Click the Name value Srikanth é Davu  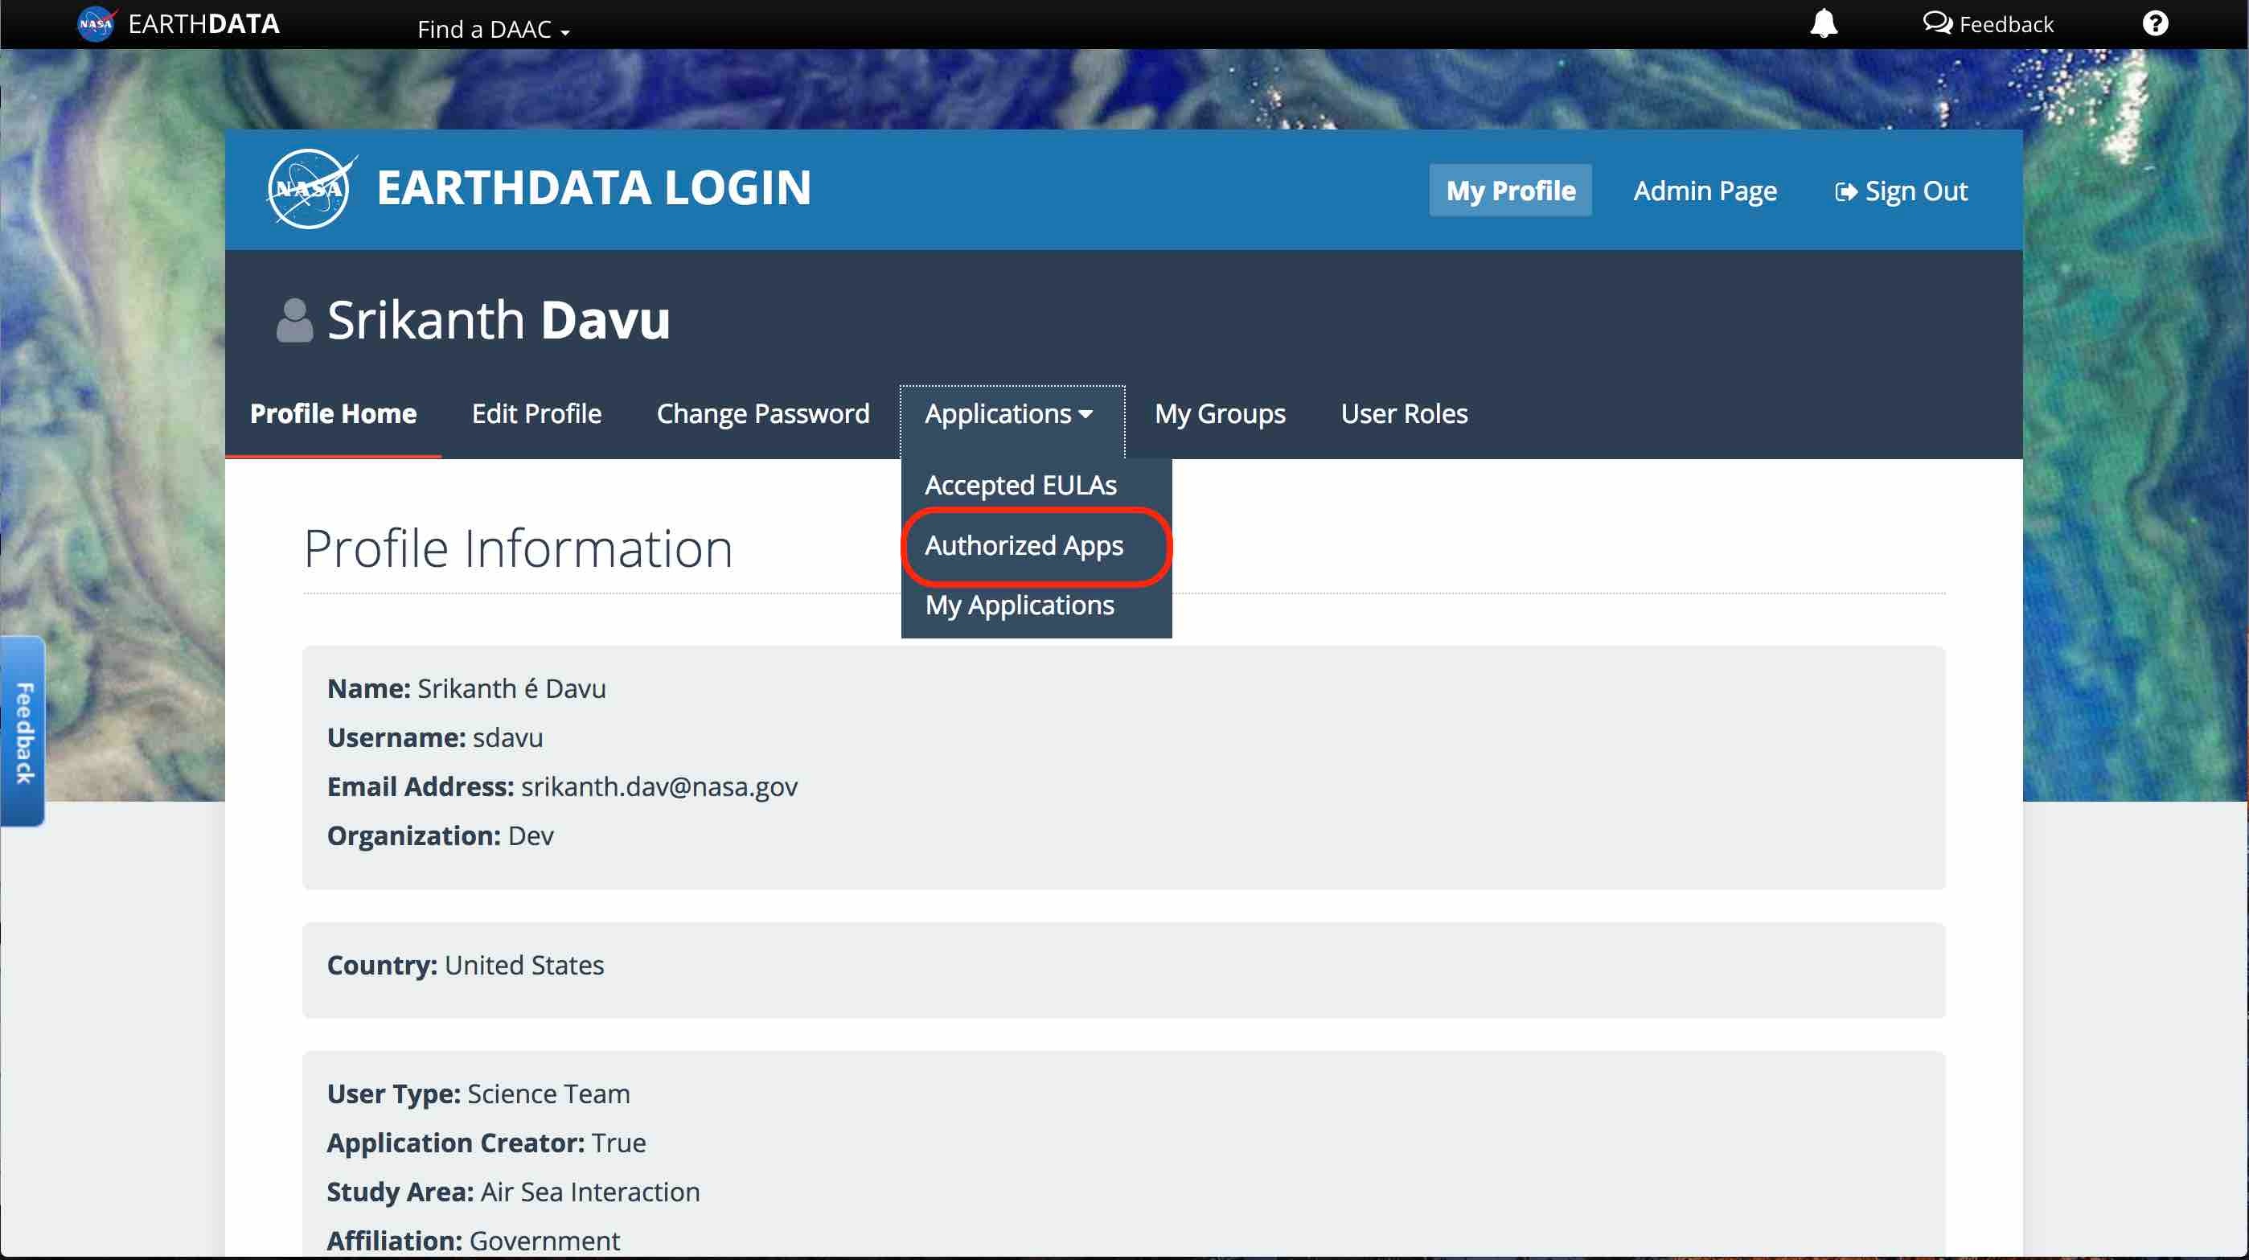(x=511, y=689)
